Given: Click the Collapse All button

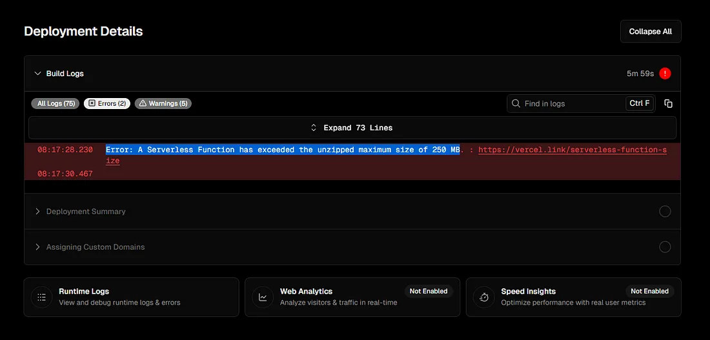Looking at the screenshot, I should tap(651, 31).
